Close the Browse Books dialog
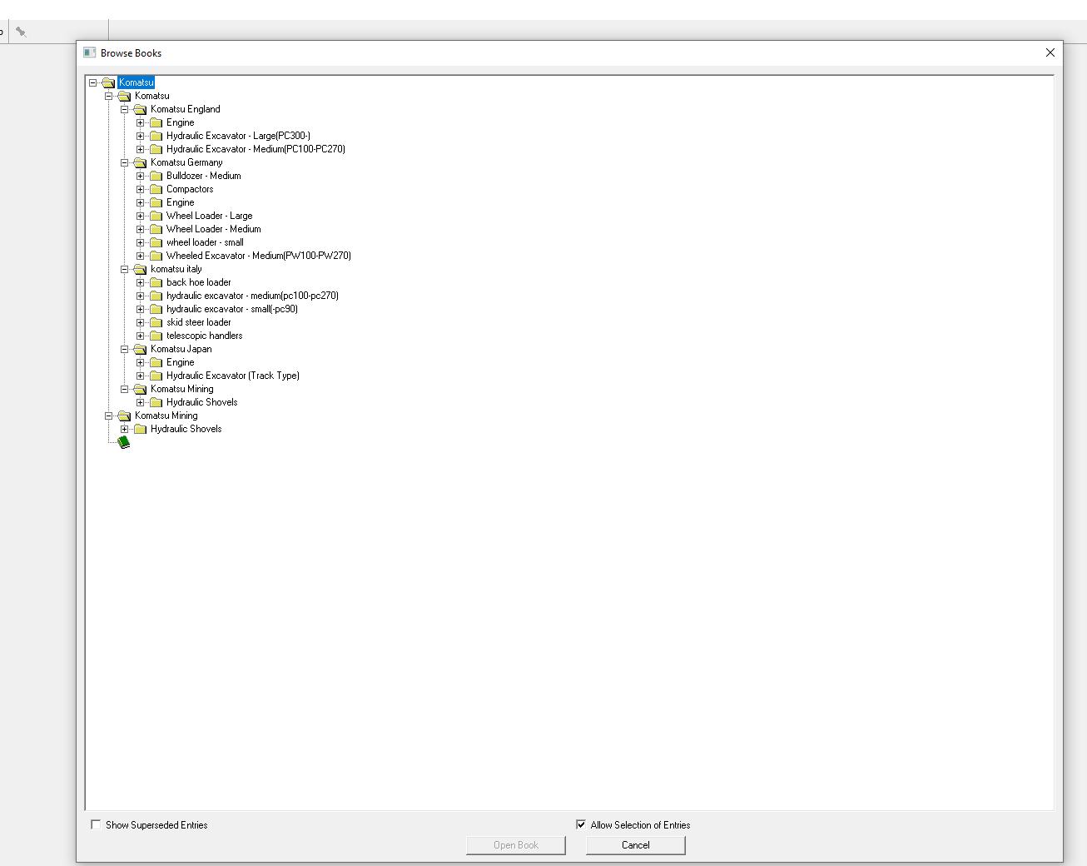 click(x=1050, y=52)
